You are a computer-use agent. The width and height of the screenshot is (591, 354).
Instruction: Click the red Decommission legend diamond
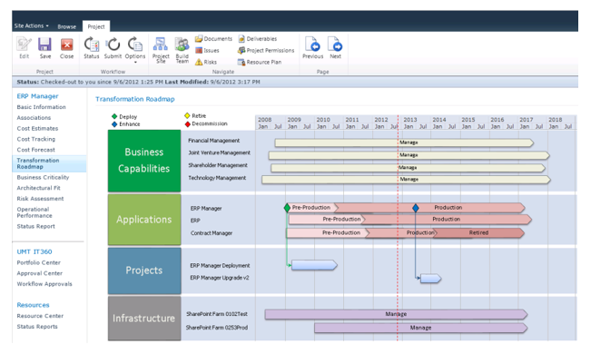click(187, 124)
